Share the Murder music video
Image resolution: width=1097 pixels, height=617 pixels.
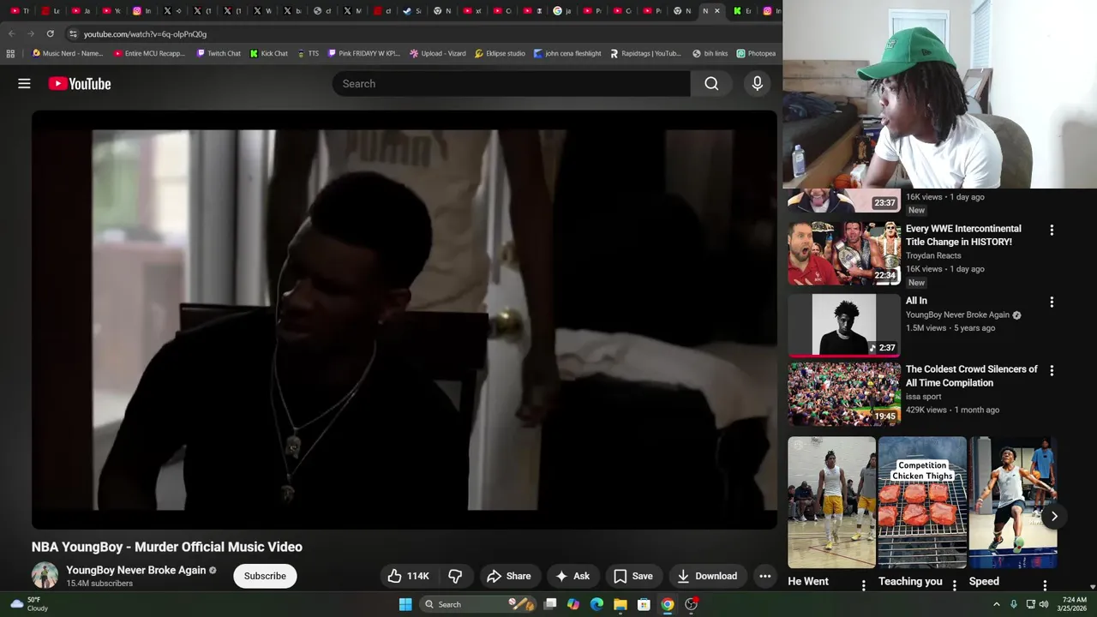(x=509, y=576)
